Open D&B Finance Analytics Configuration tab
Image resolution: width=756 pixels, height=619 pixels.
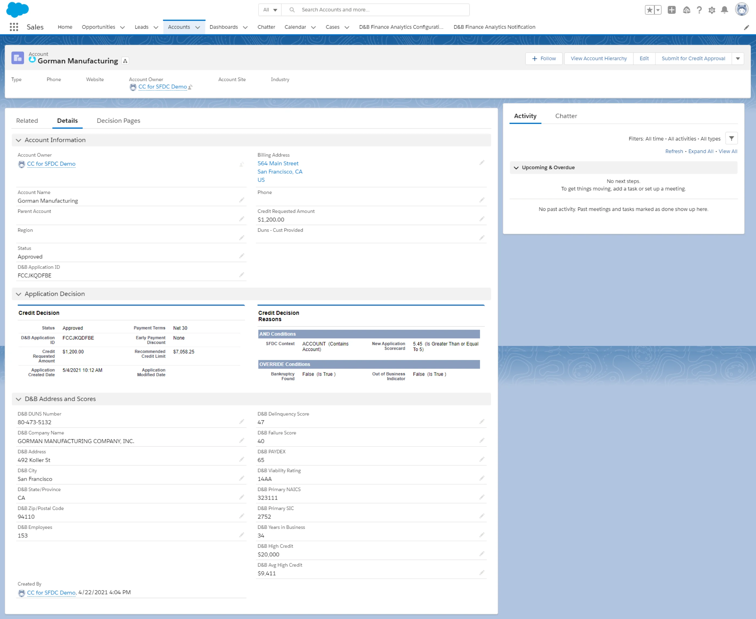coord(401,27)
